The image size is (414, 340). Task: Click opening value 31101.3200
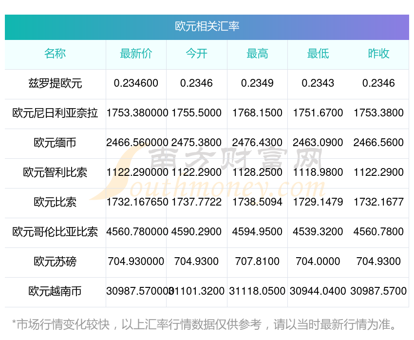196,291
